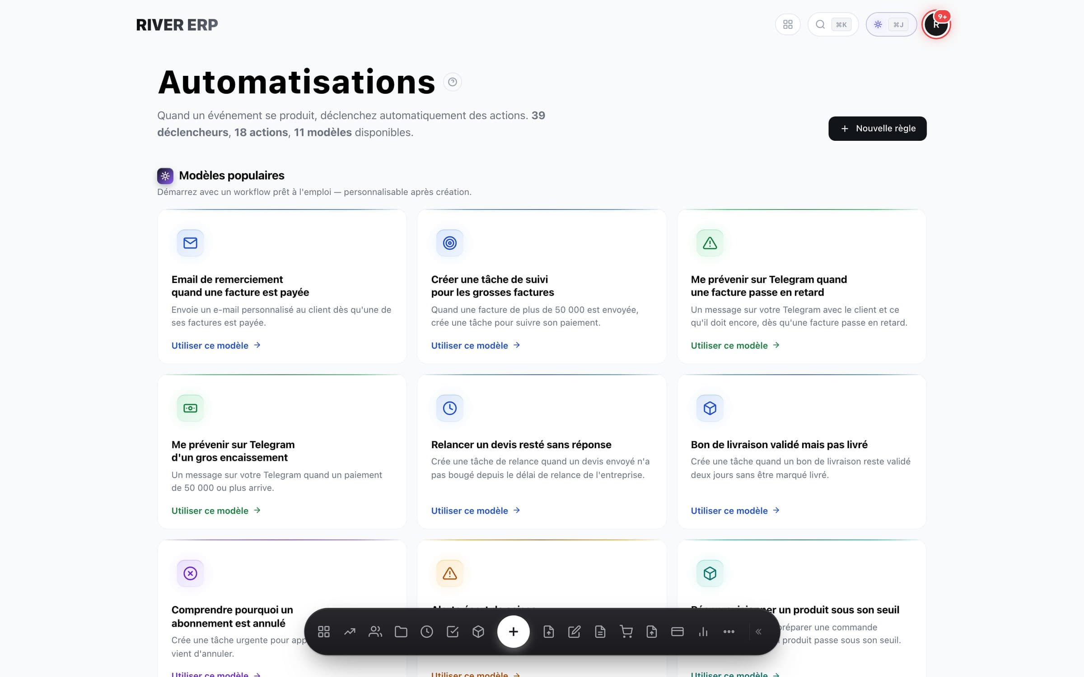The width and height of the screenshot is (1084, 677).
Task: Open the checkbox tasks icon in the dock
Action: tap(453, 631)
